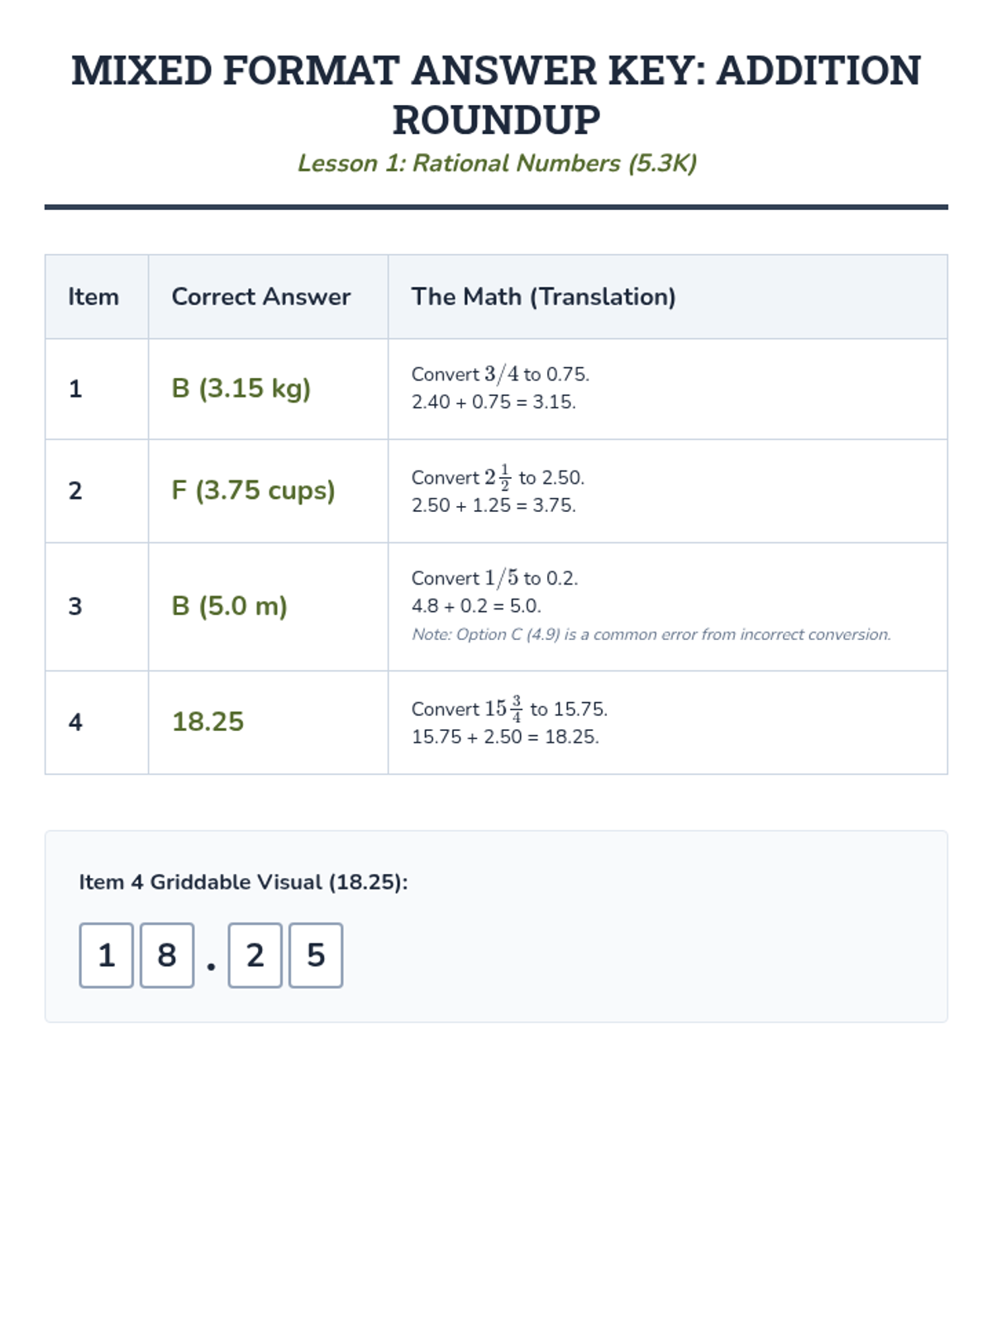This screenshot has width=992, height=1323.
Task: Click the 2.50 + 1.25 = 3.75 equation
Action: coord(494,505)
